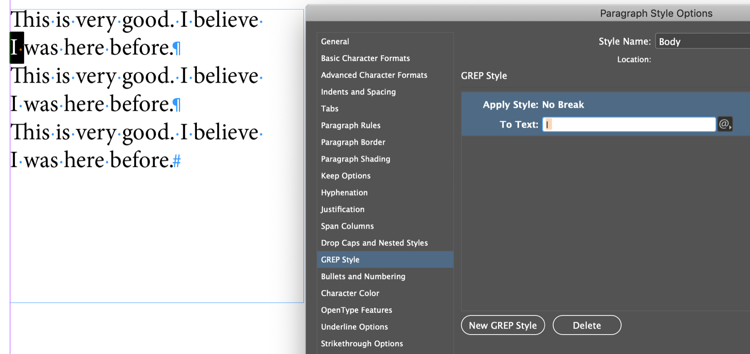Click inside the To Text input field

point(625,124)
